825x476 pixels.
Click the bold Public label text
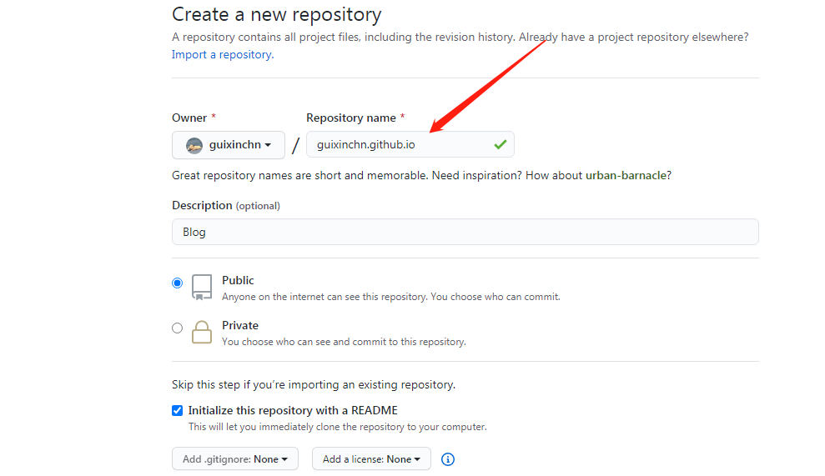[x=238, y=280]
